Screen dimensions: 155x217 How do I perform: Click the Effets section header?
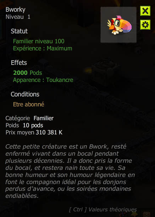point(19,63)
